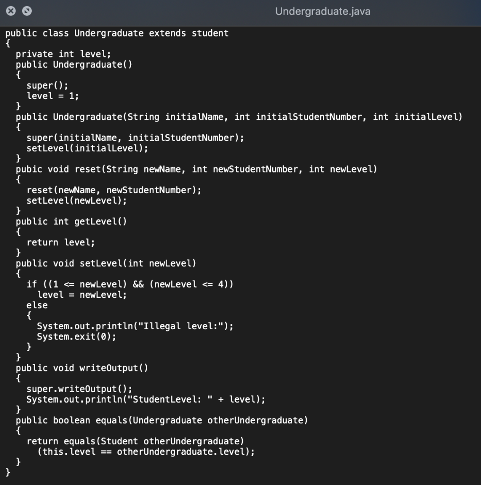Screen dimensions: 481x485
Task: Click the X close icon
Action: click(10, 10)
